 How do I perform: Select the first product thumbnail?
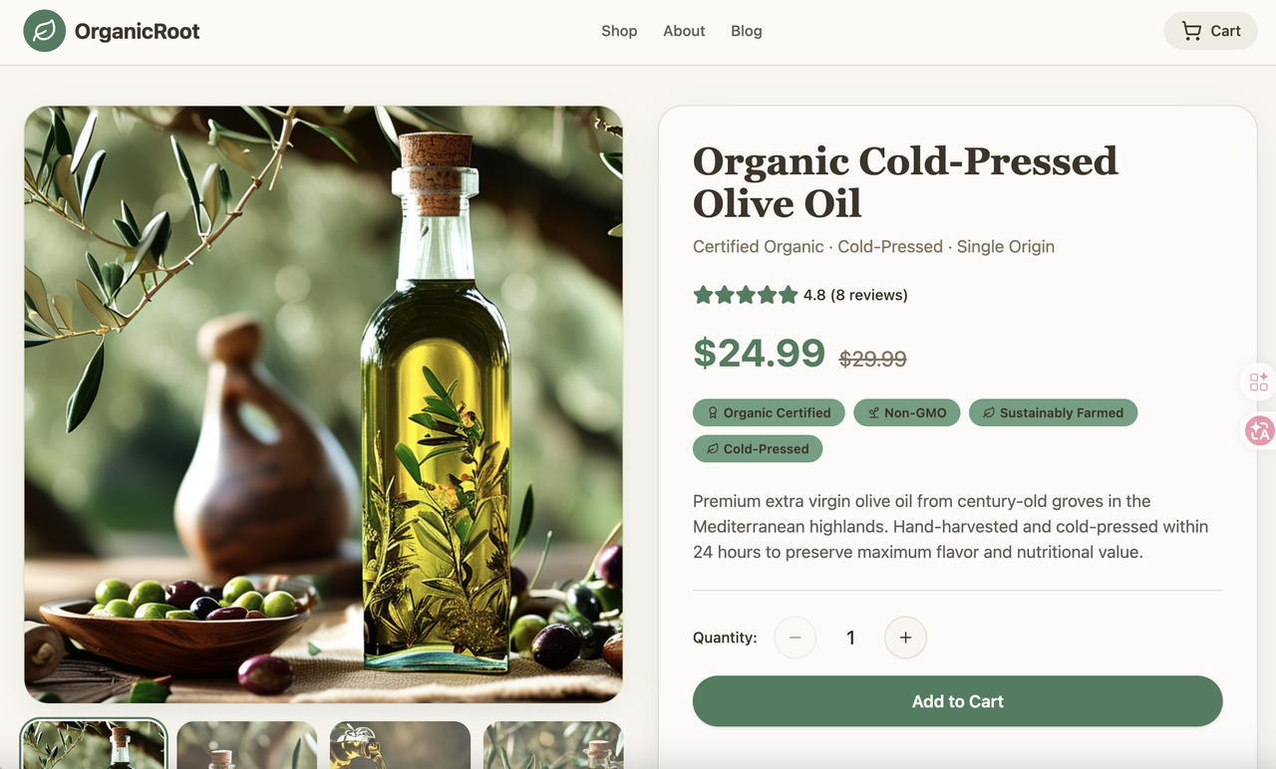coord(94,745)
